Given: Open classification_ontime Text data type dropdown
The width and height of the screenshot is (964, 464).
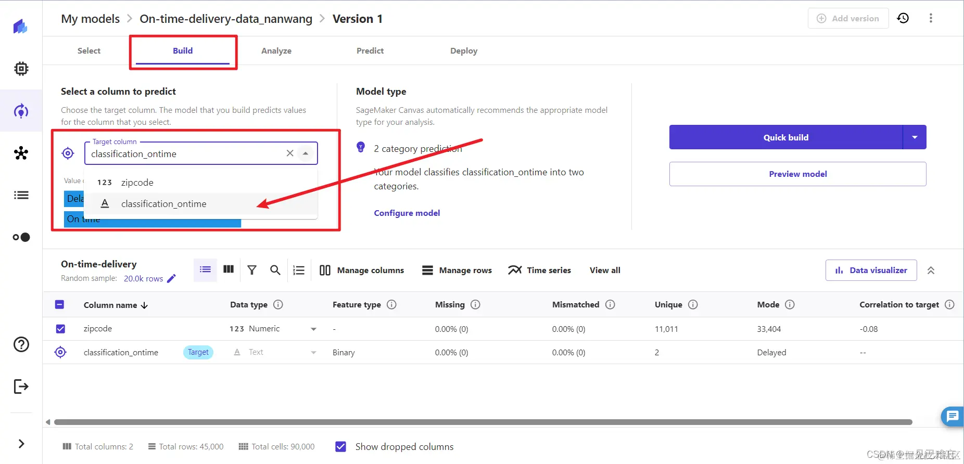Looking at the screenshot, I should coord(313,352).
